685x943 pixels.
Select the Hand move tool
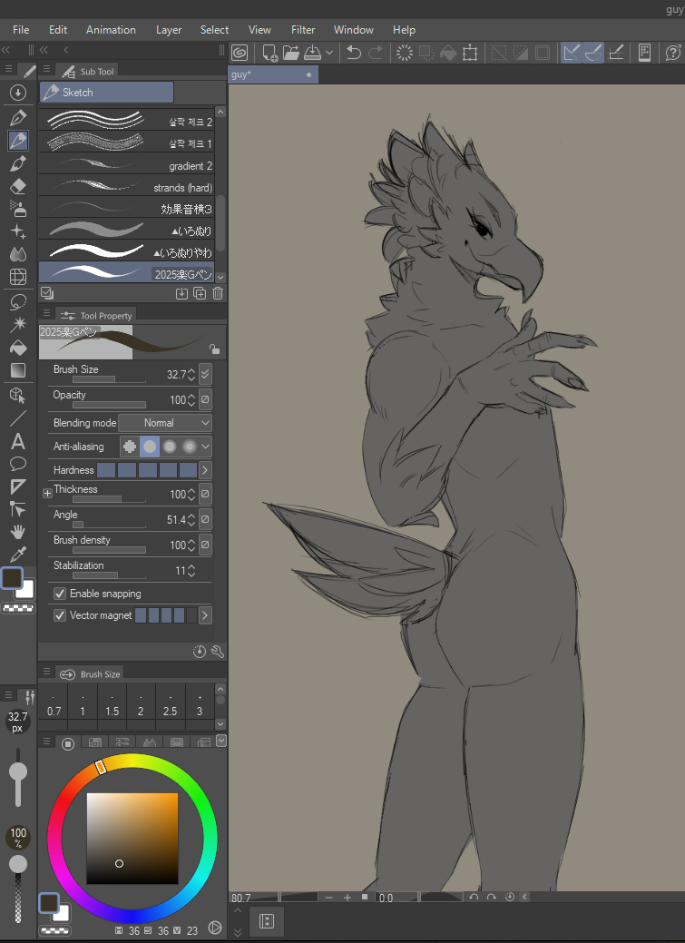click(18, 532)
